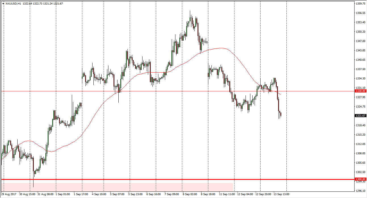
Task: Click the 11 Sep 11:00 time label
Action: [226, 194]
